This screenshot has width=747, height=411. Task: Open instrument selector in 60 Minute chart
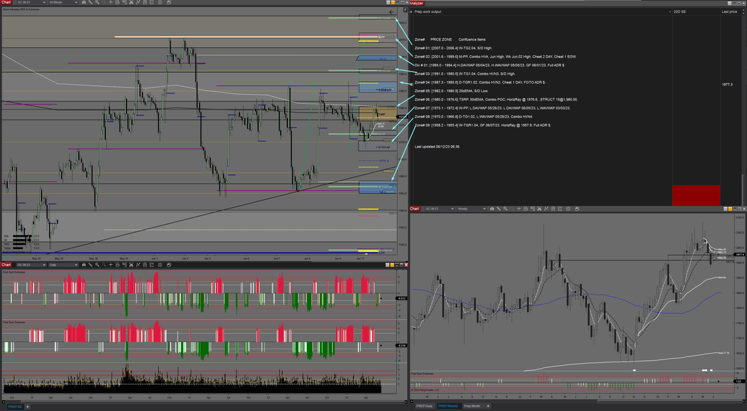31,2
